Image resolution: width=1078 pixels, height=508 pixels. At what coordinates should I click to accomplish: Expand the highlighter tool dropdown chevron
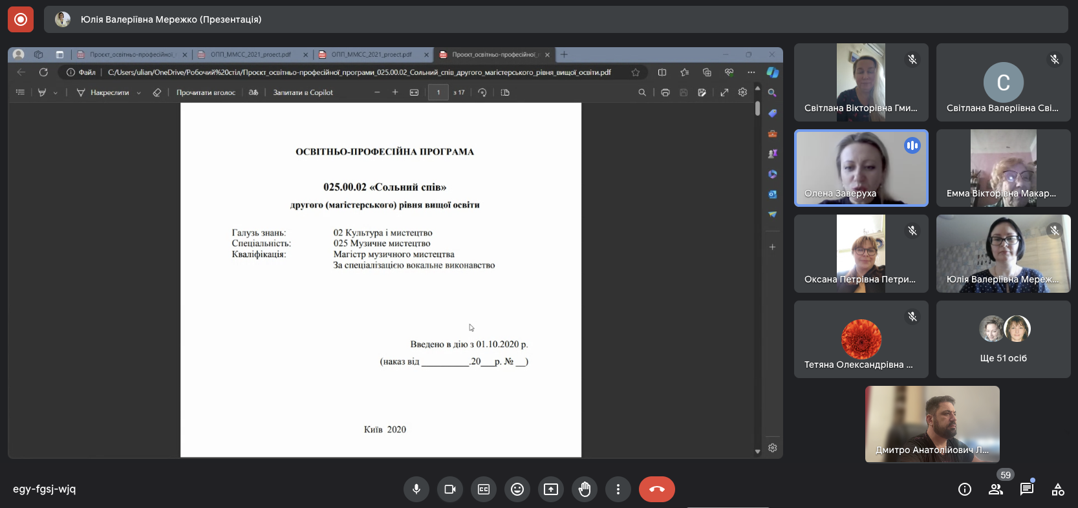coord(56,93)
